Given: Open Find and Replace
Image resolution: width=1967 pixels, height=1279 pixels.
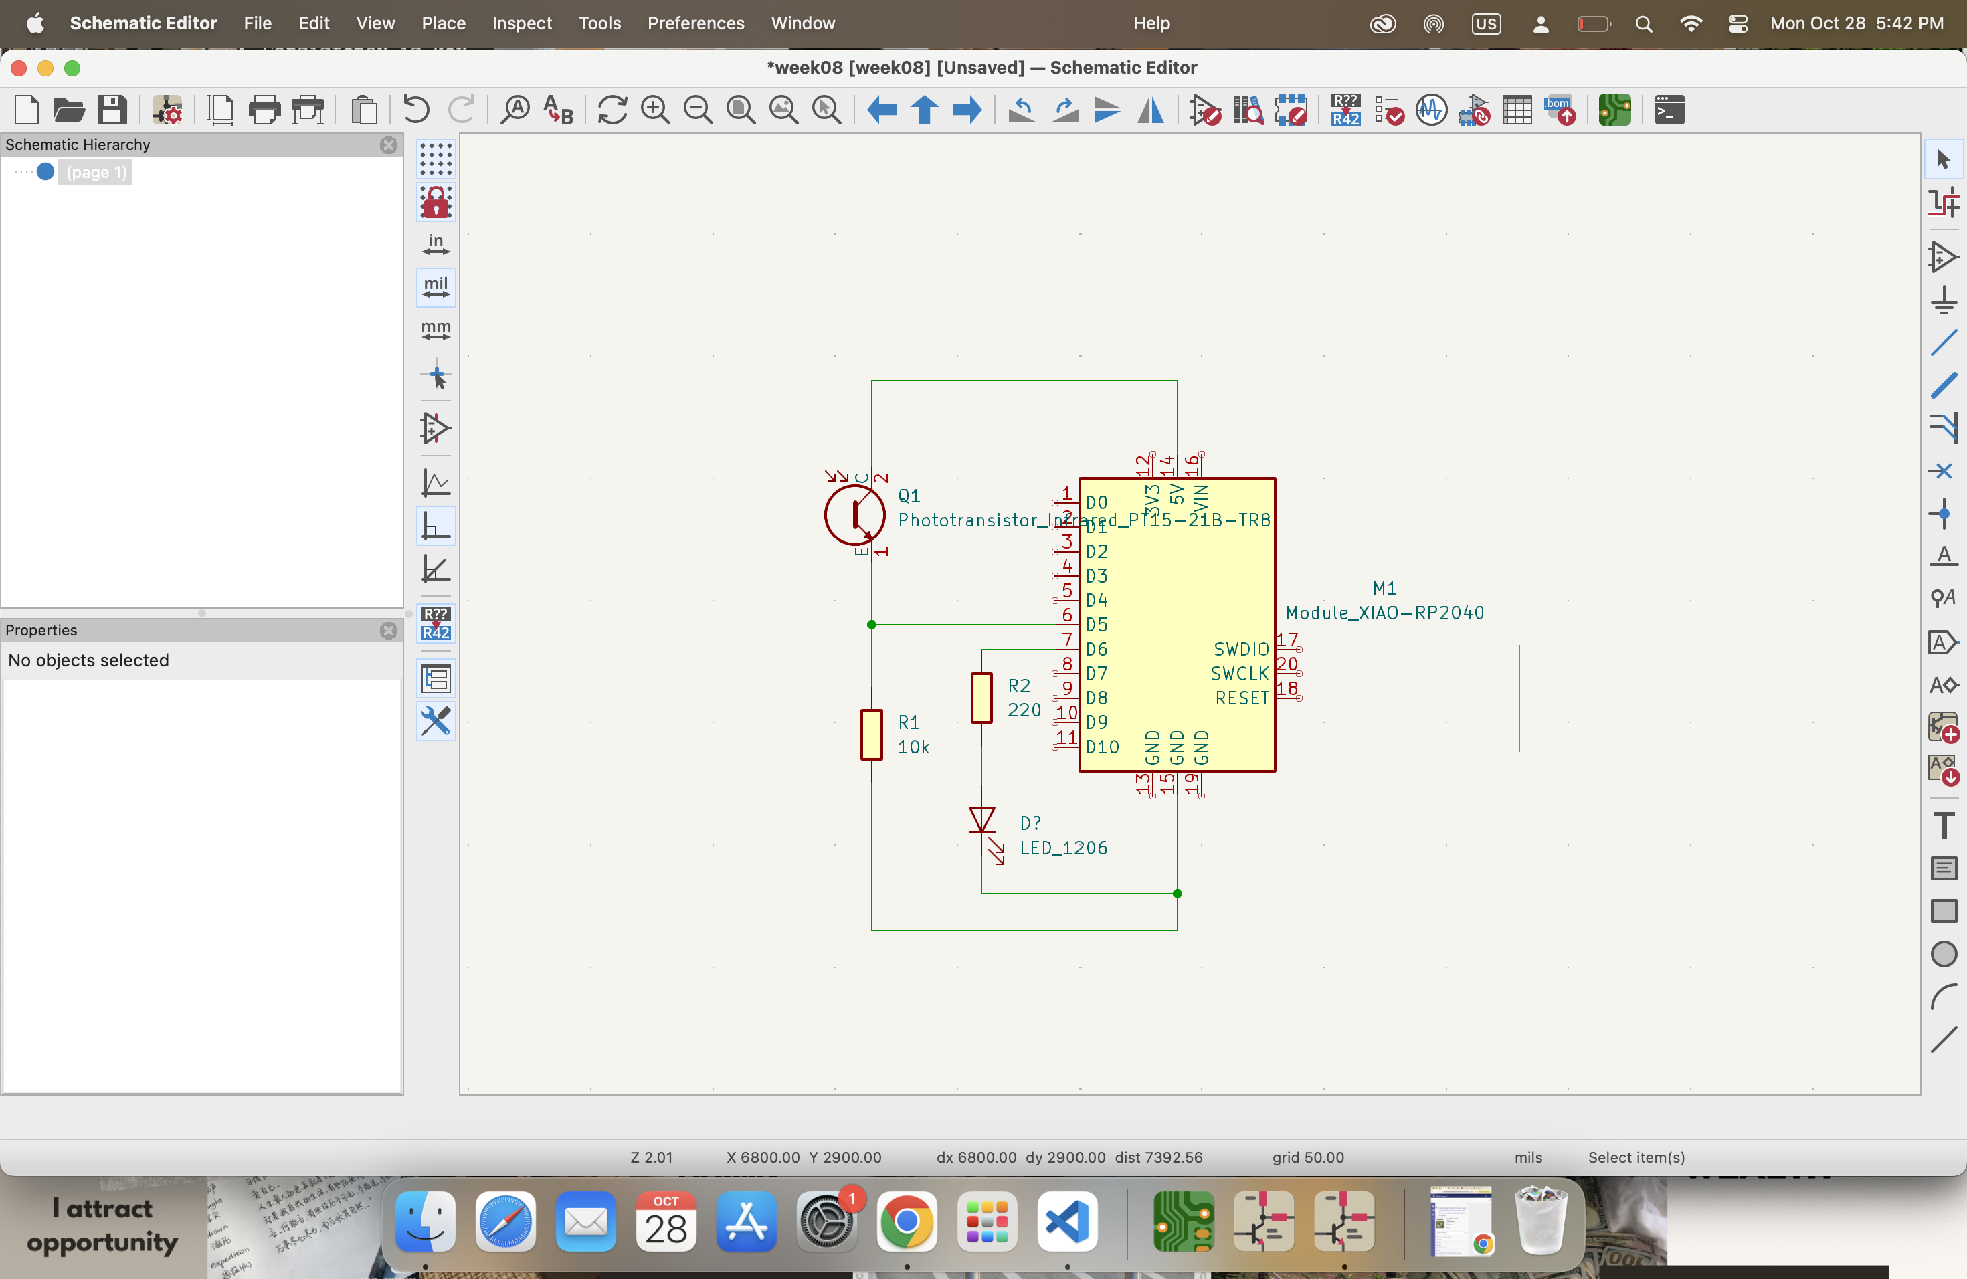Looking at the screenshot, I should (559, 110).
